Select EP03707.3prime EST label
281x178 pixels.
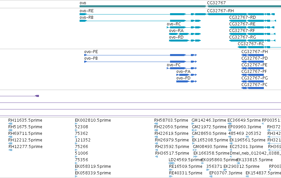tap(226, 173)
